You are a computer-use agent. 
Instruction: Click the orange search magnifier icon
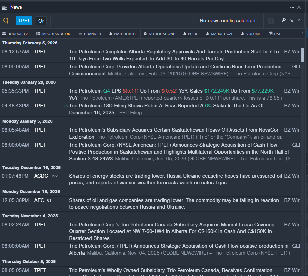pyautogui.click(x=6, y=21)
